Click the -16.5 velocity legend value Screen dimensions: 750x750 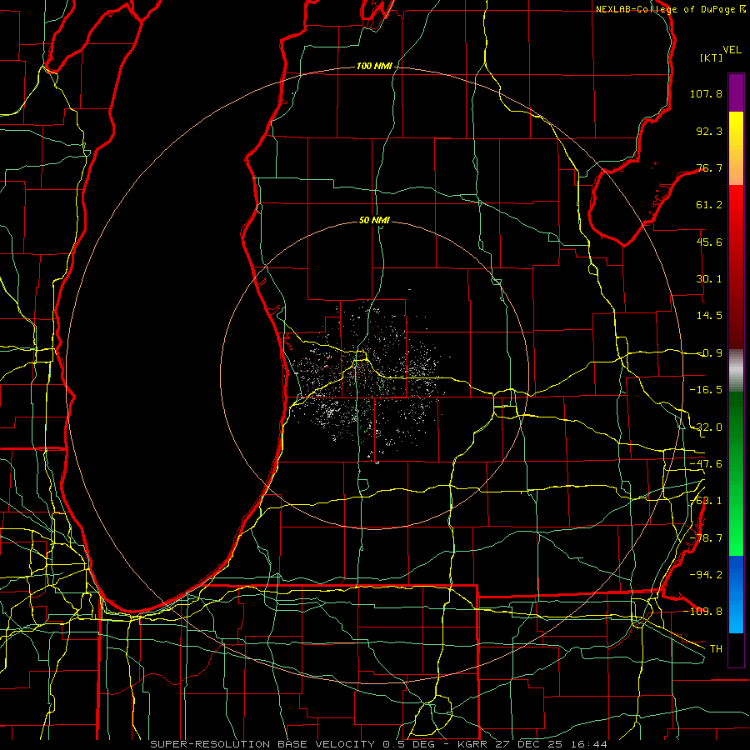[706, 390]
